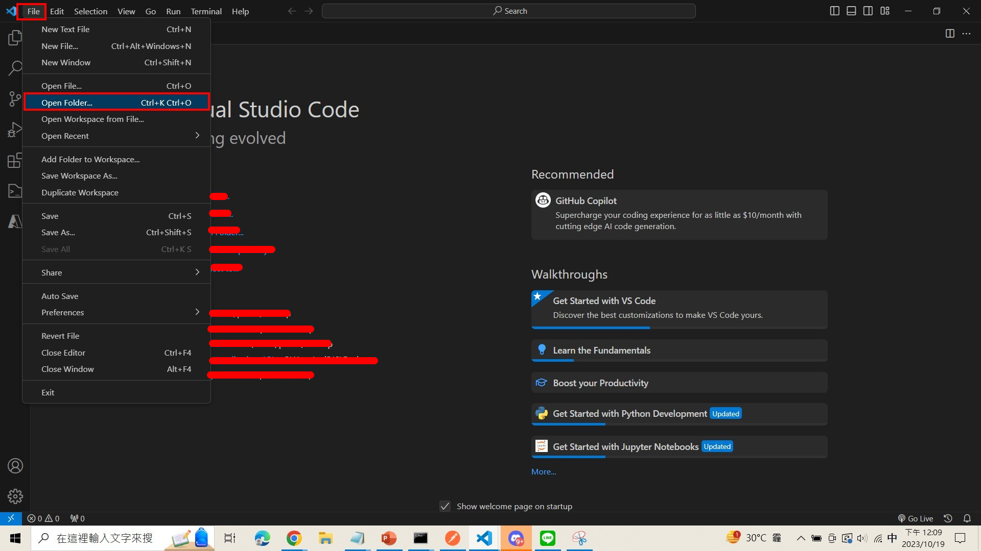Choose Exit in File menu
This screenshot has width=981, height=551.
(116, 392)
